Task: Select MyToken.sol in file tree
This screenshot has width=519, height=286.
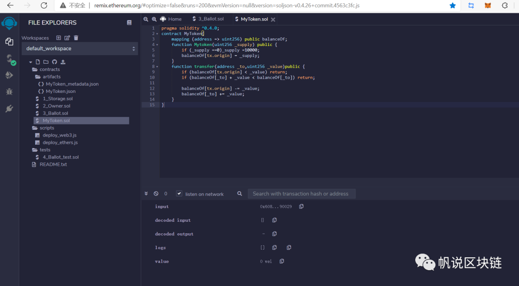Action: point(81,121)
